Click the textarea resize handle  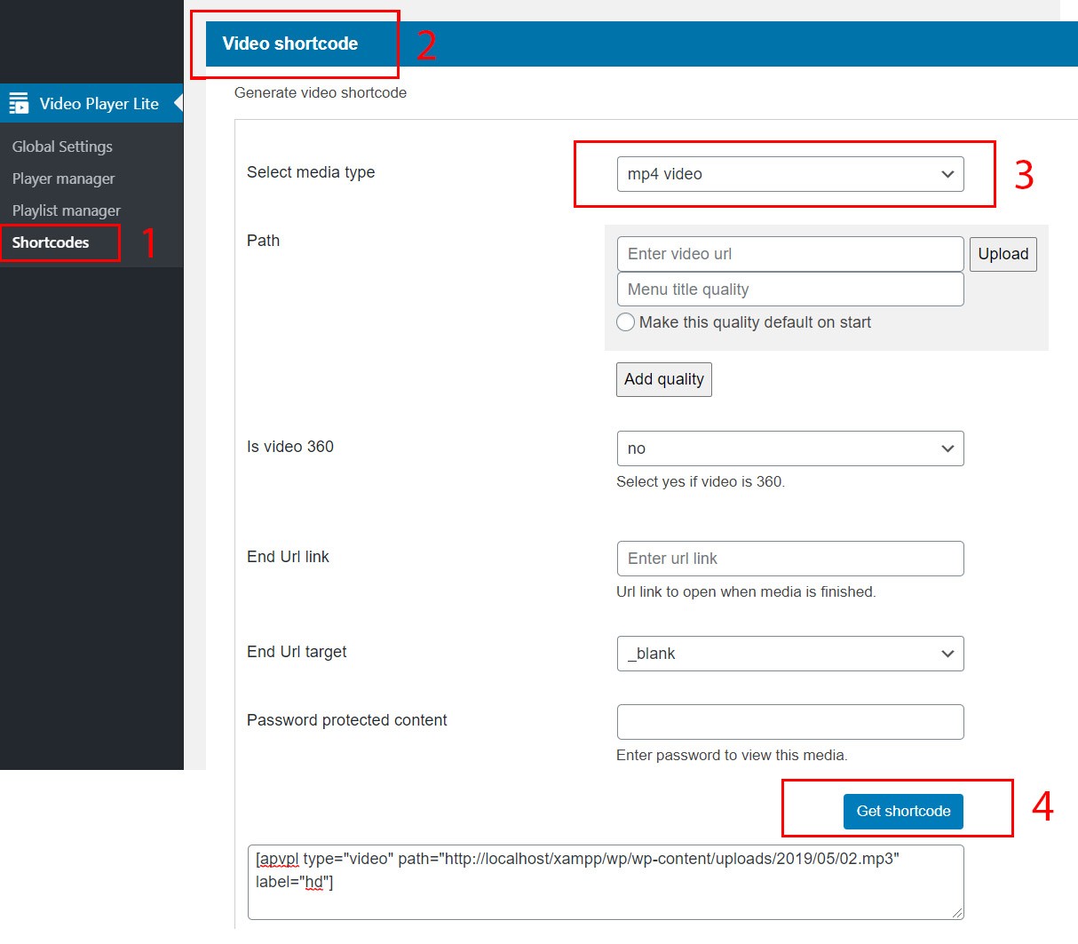click(x=957, y=913)
